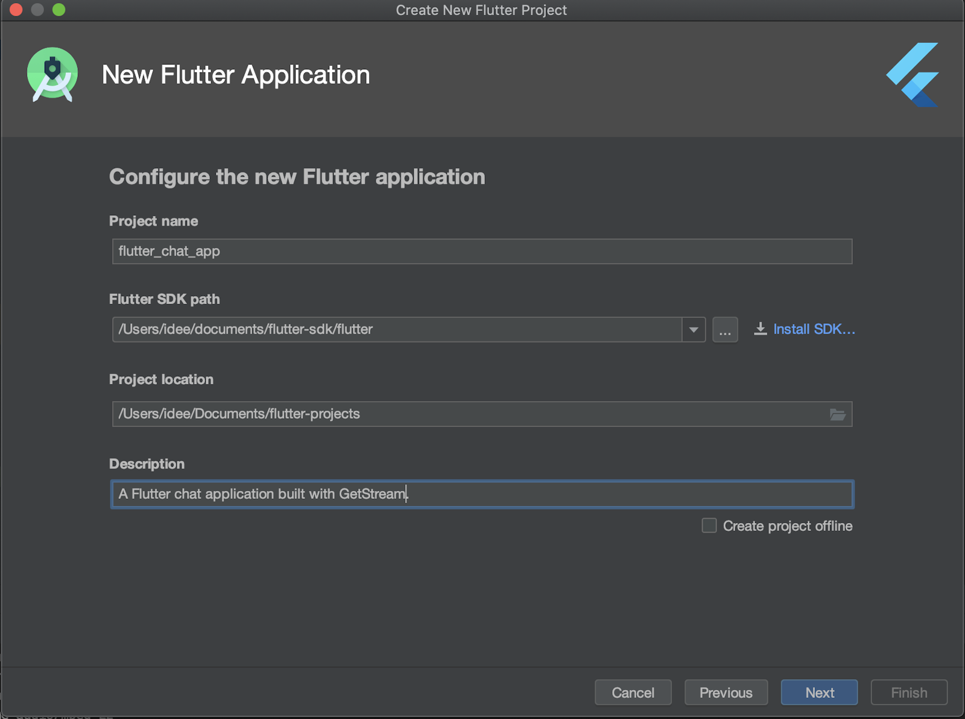Screen dimensions: 965x719
Task: Enable the Create project offline checkbox
Action: (x=709, y=525)
